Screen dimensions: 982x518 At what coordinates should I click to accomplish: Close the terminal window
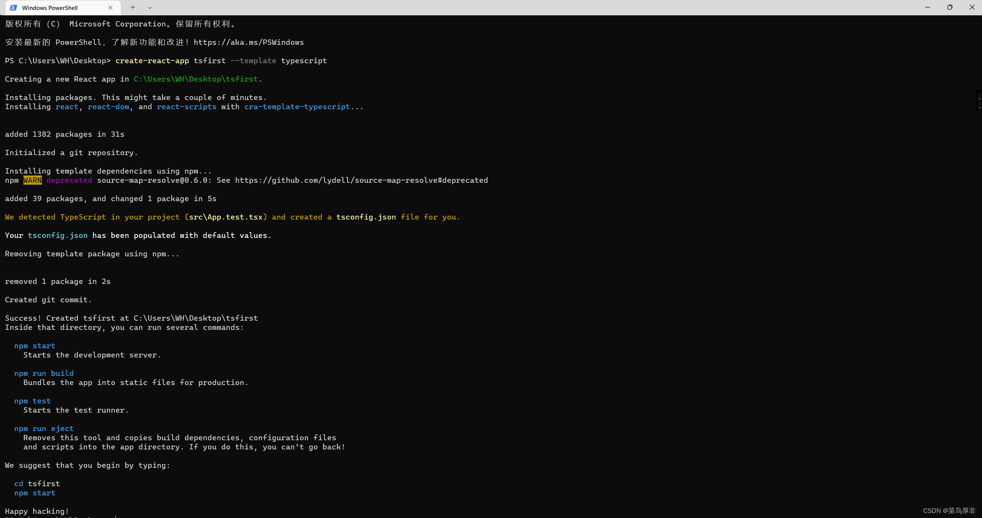coord(972,7)
